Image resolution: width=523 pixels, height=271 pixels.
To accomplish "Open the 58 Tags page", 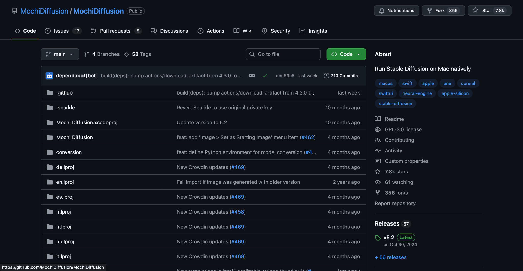I will (x=137, y=54).
